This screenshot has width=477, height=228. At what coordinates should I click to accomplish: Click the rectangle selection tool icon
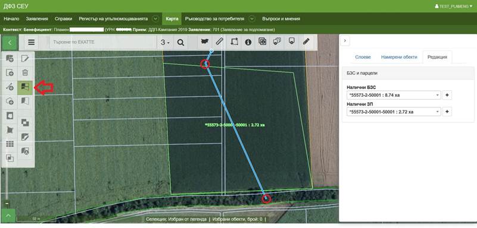pyautogui.click(x=234, y=42)
